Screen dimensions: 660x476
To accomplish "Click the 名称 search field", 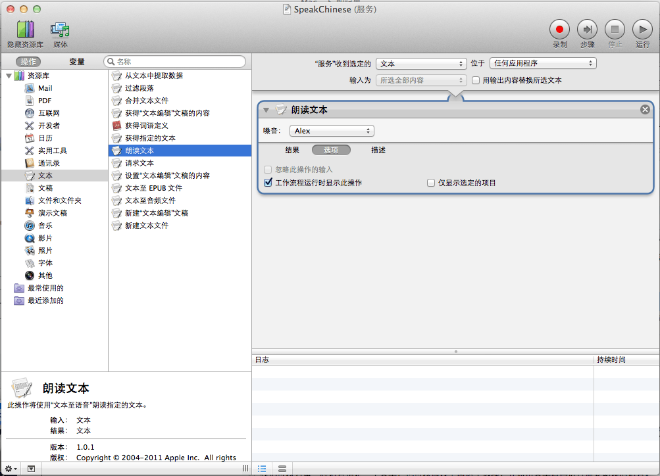I will 174,62.
